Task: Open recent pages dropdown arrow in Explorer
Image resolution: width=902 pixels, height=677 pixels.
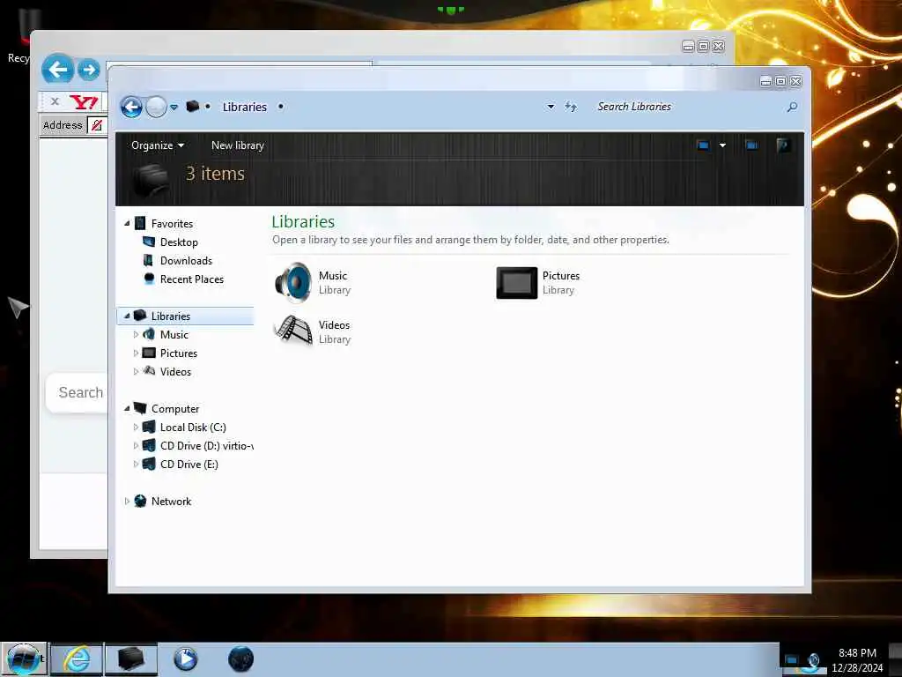Action: pos(174,107)
